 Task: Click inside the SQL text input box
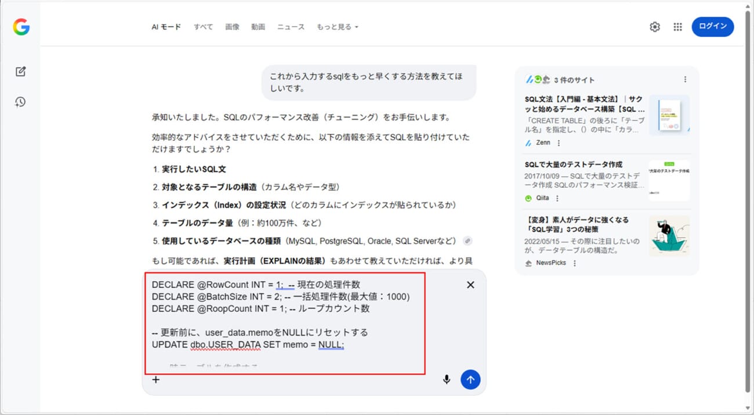tap(284, 322)
